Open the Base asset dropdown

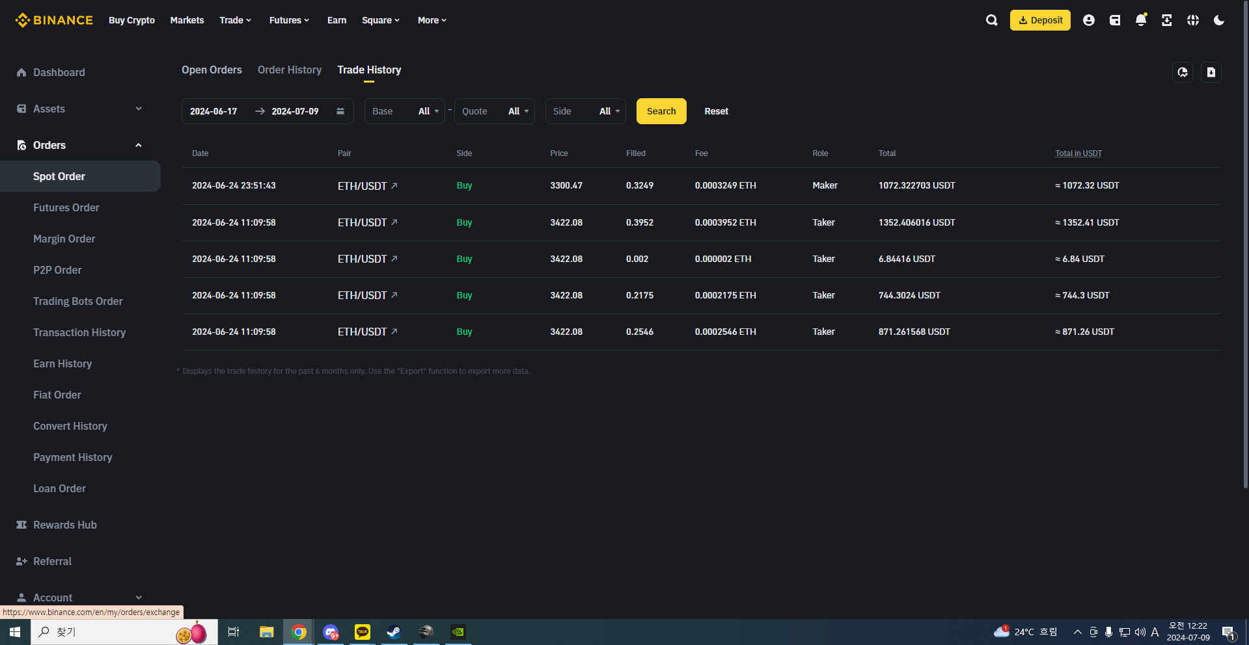405,111
